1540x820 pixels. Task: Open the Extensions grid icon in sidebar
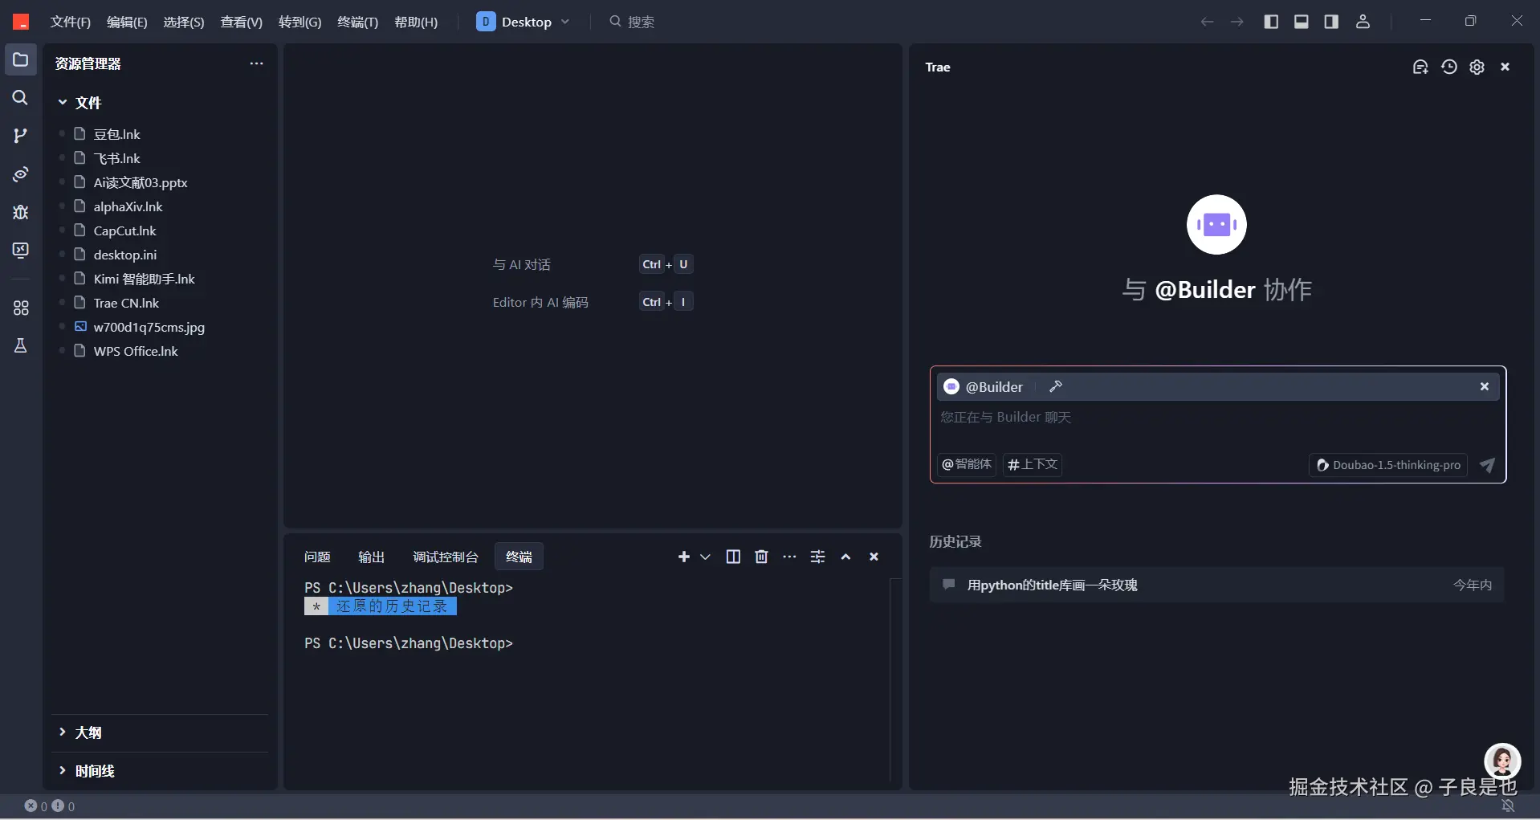pyautogui.click(x=21, y=308)
